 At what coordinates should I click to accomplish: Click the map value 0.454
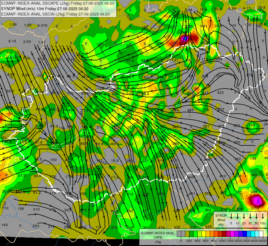pyautogui.click(x=70, y=110)
